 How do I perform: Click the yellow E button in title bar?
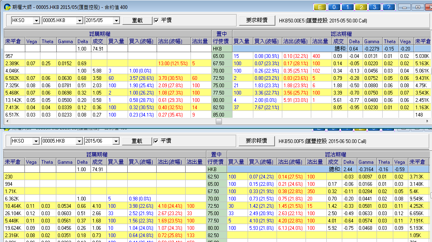click(319, 7)
